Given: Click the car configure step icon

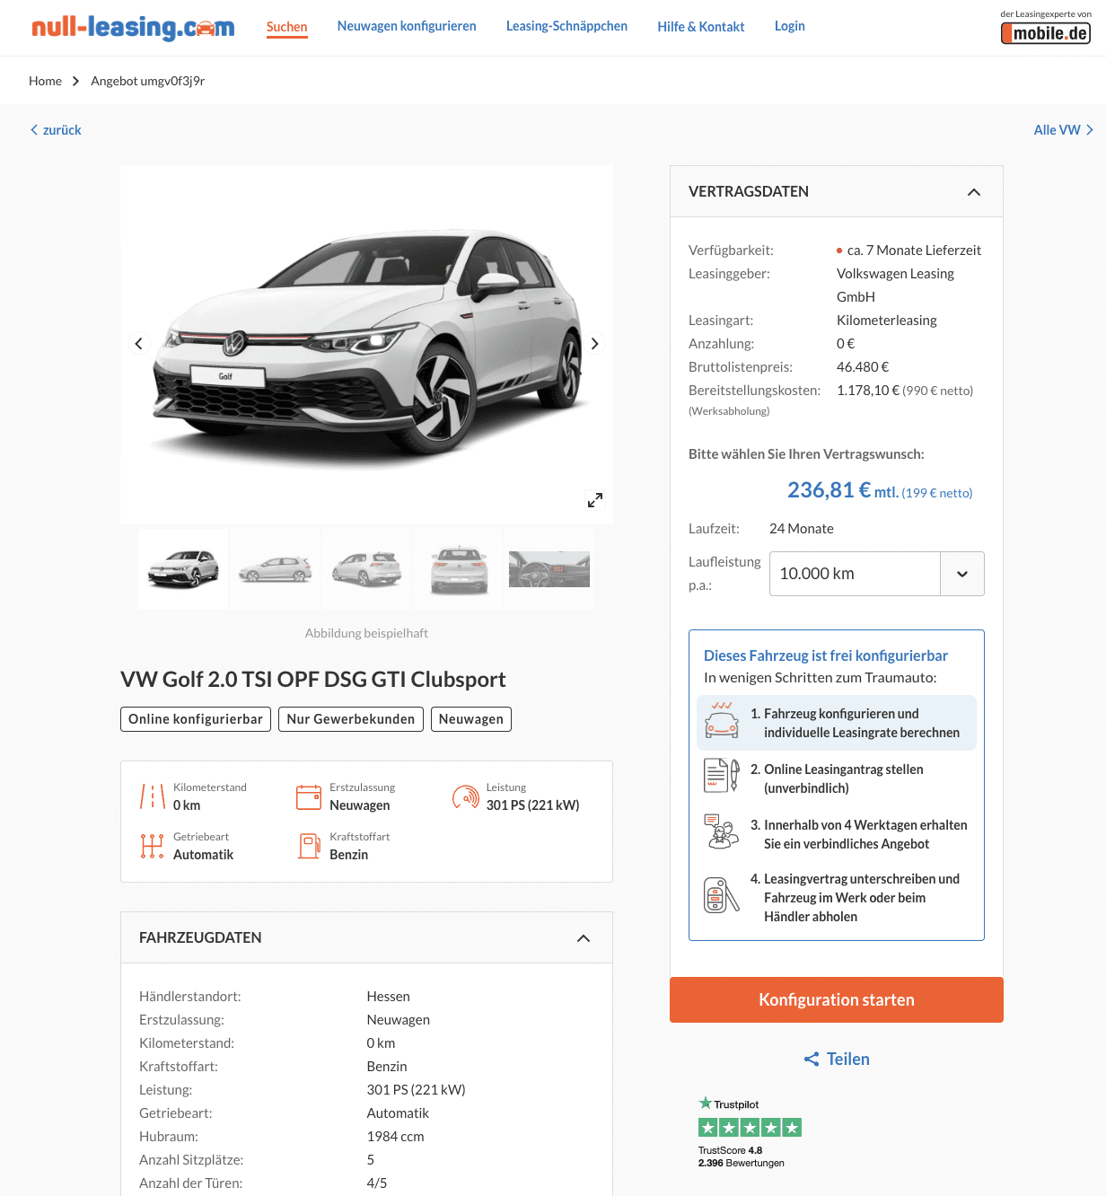Looking at the screenshot, I should click(722, 720).
